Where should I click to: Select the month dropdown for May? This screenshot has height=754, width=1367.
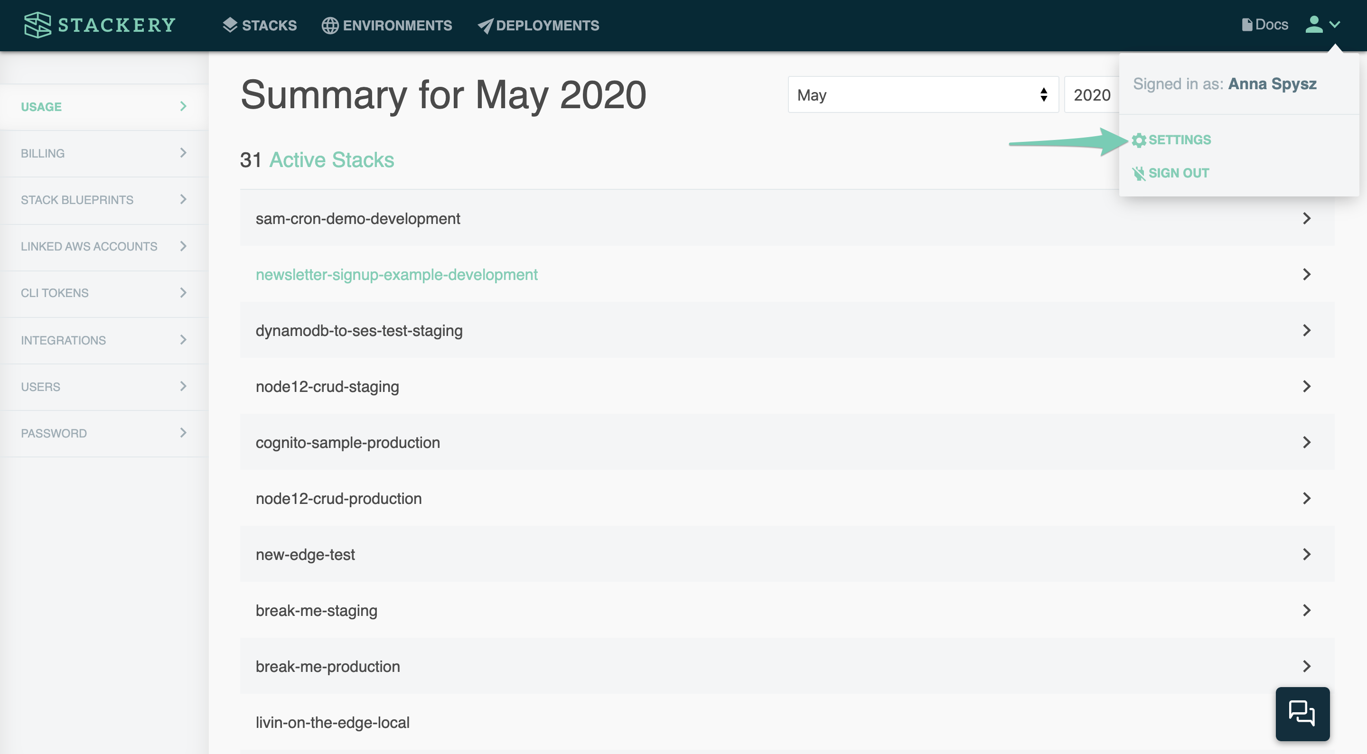tap(922, 95)
